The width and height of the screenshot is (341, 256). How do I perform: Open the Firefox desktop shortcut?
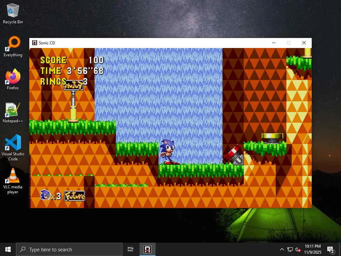(13, 79)
